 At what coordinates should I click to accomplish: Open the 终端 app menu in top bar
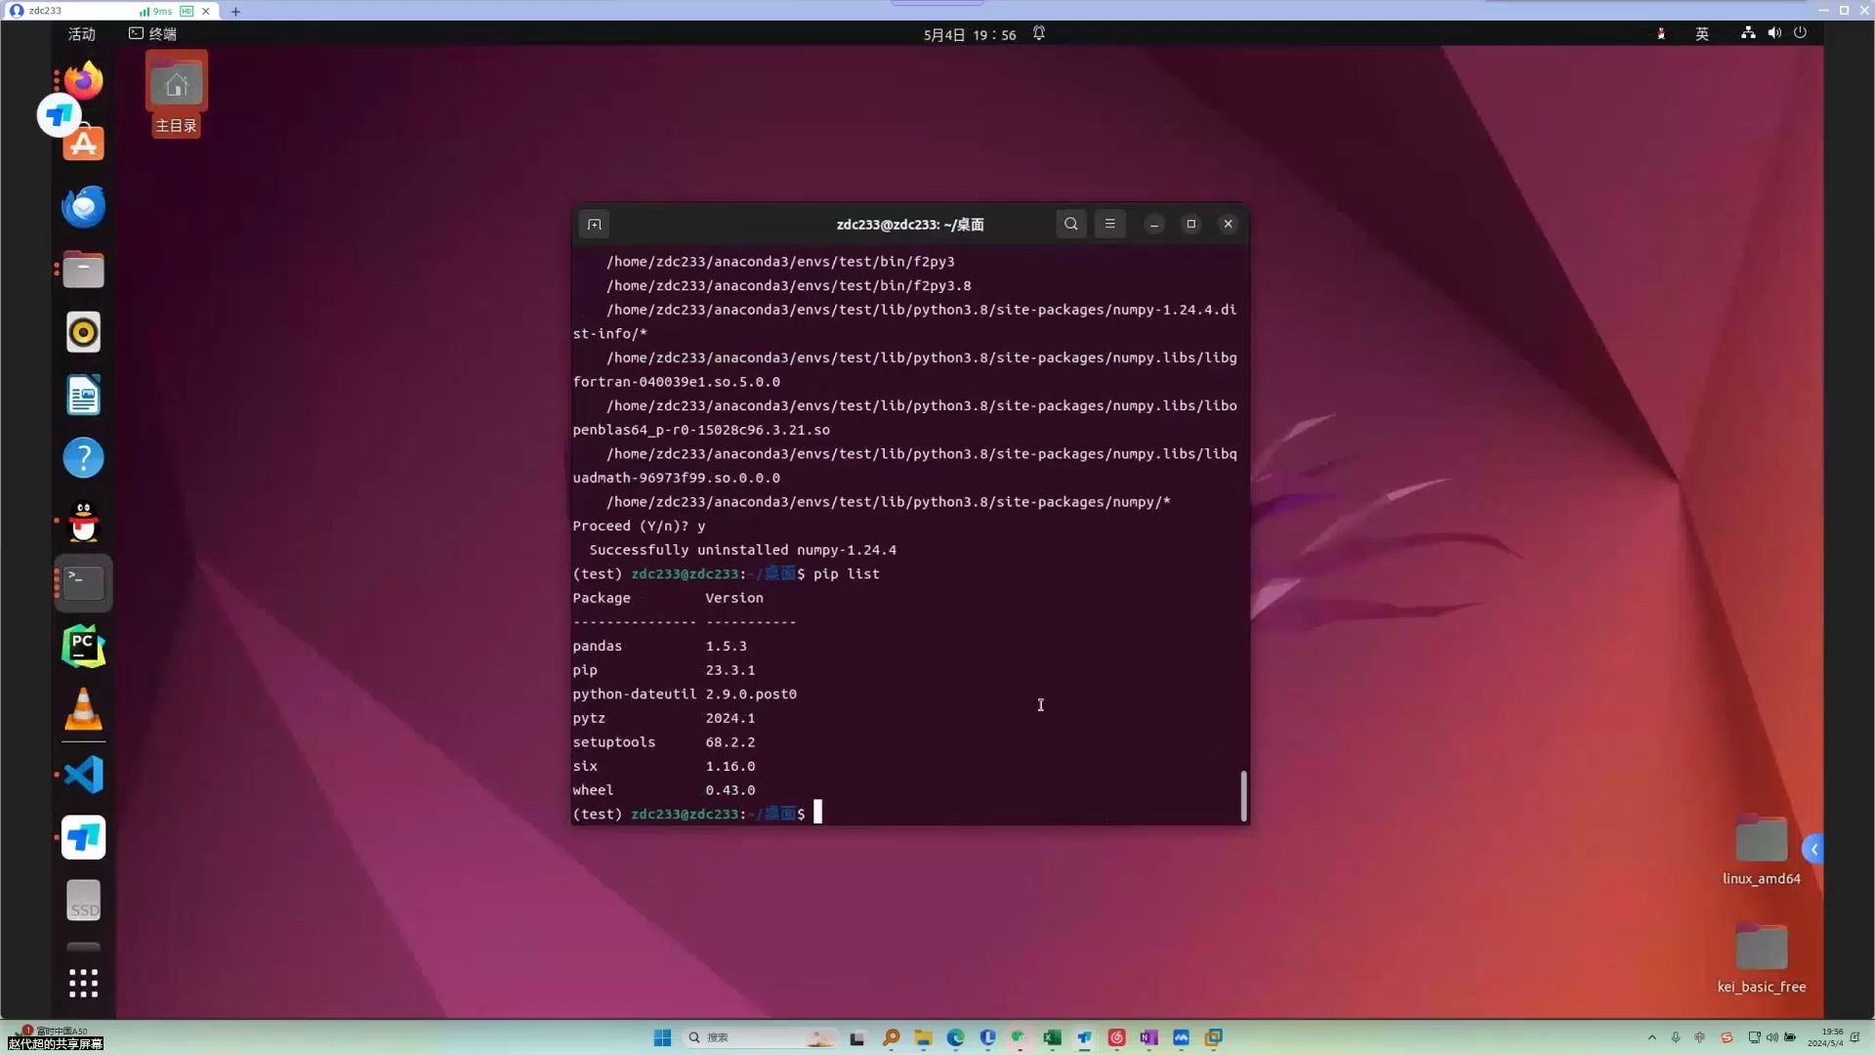coord(153,34)
